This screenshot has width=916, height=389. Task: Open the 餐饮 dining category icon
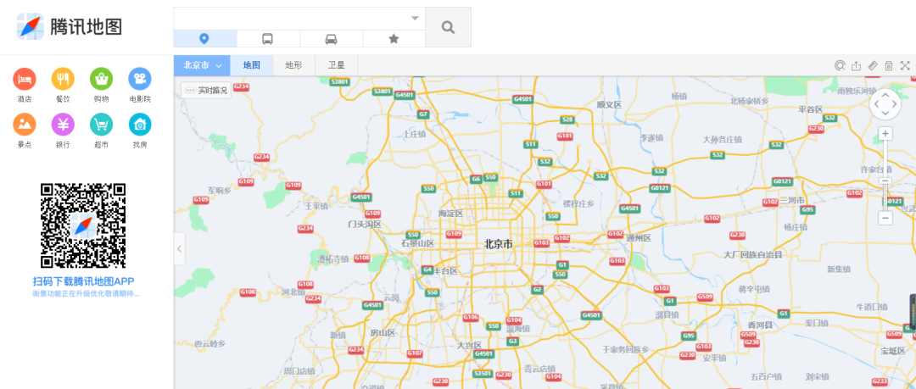coord(63,79)
